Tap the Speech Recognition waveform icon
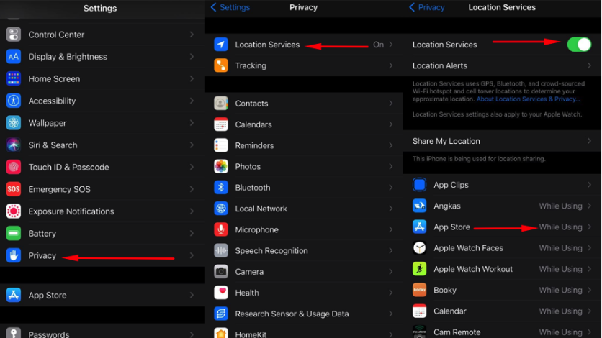The image size is (602, 338). [221, 251]
